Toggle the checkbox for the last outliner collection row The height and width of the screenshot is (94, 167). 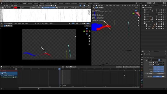point(157,28)
